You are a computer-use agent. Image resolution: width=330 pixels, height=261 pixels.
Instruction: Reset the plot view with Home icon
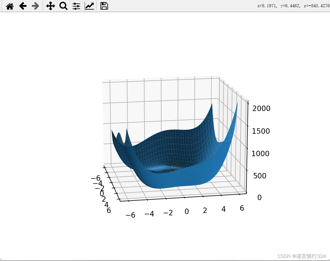point(10,6)
